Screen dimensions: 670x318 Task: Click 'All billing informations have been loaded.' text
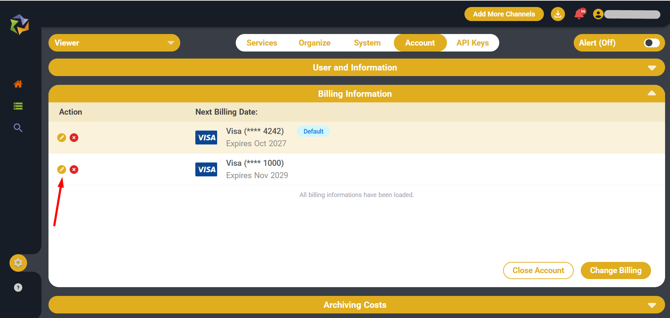(x=357, y=195)
